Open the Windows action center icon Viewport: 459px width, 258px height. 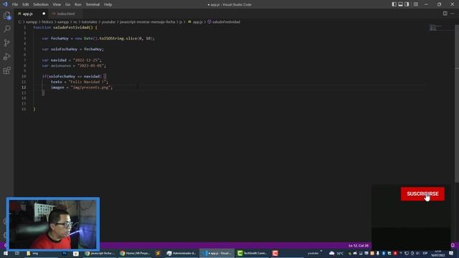451,253
